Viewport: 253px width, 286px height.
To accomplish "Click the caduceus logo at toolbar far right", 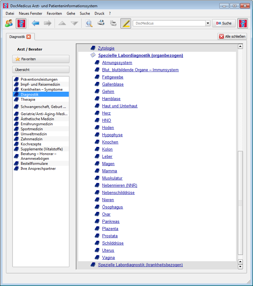I will [243, 23].
